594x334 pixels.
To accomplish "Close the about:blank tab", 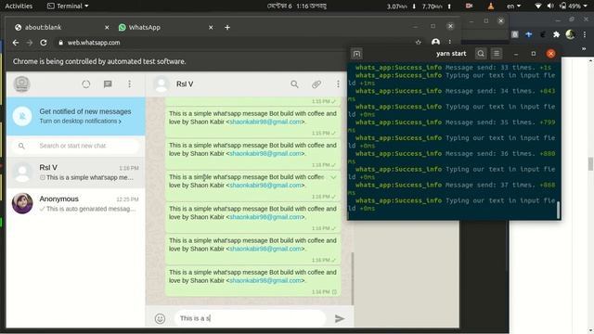I will coord(107,27).
